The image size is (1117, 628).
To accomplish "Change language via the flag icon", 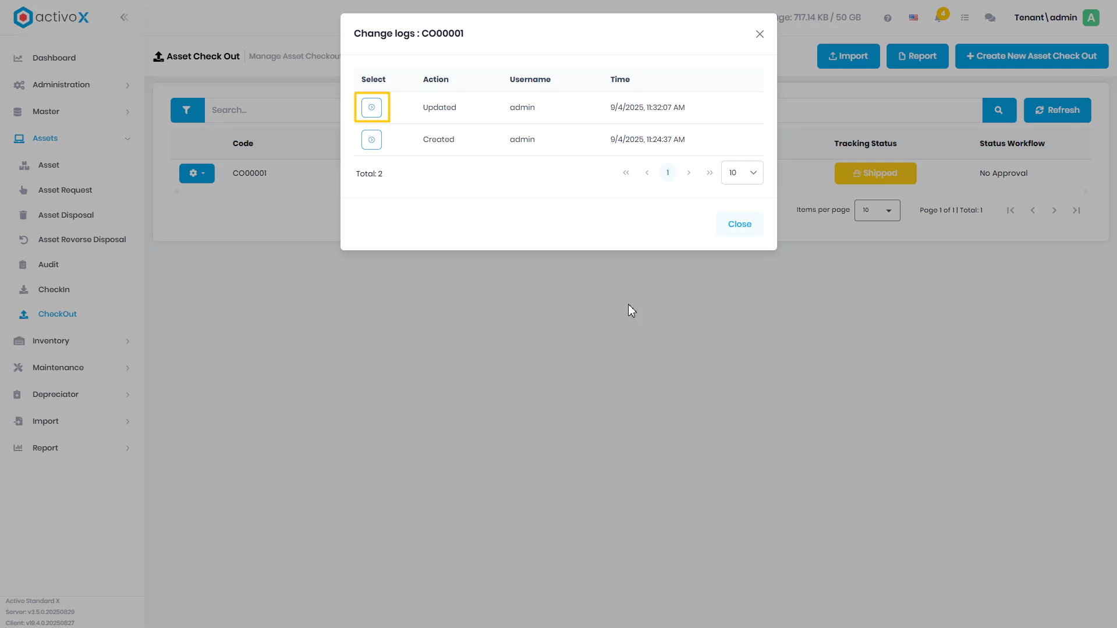I will tap(913, 18).
